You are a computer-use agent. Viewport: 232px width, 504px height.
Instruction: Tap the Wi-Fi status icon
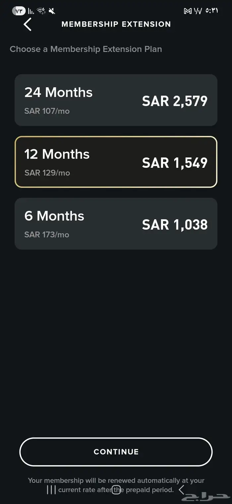[x=41, y=11]
